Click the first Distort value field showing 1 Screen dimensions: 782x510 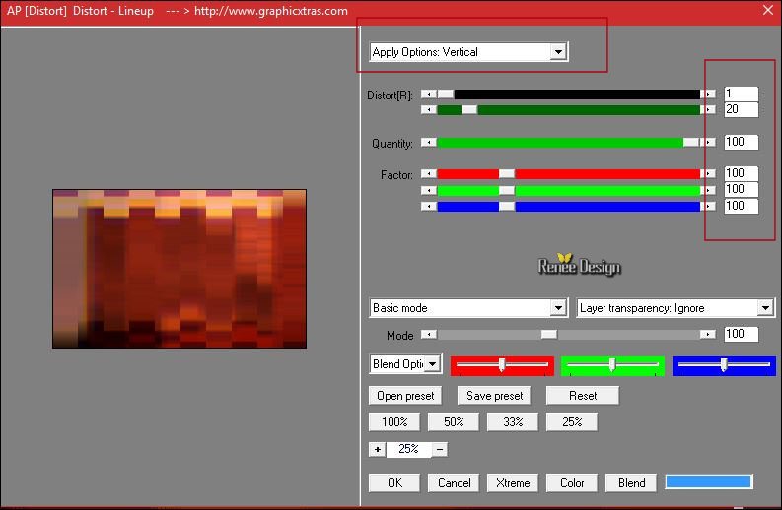click(x=742, y=94)
